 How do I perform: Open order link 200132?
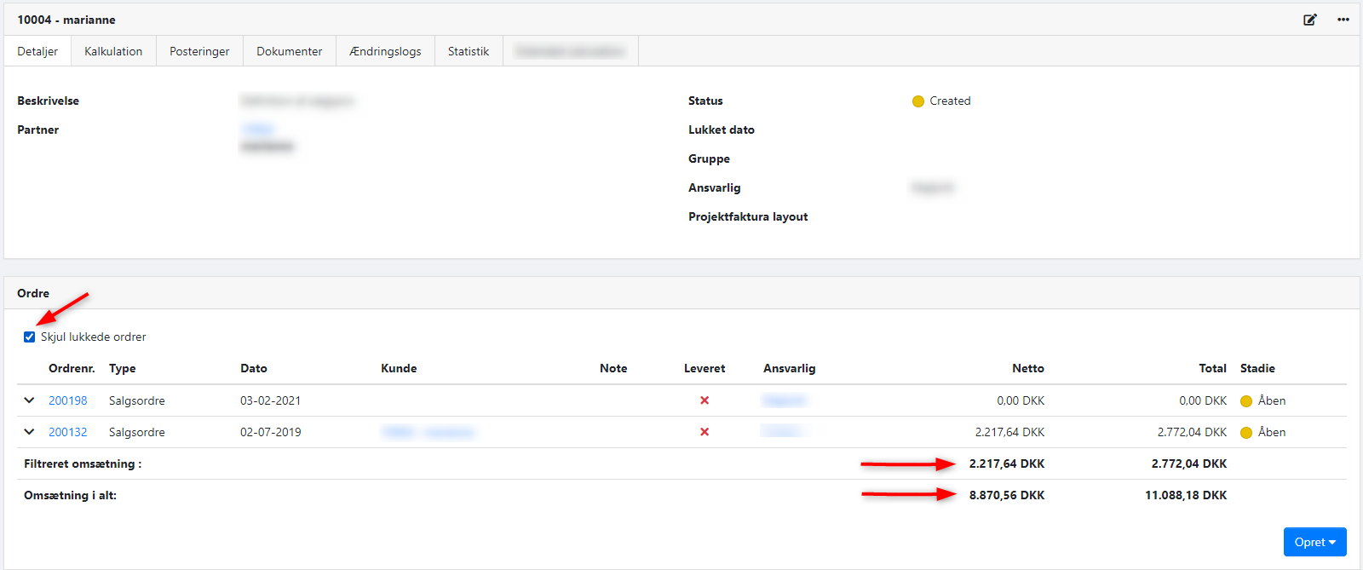tap(68, 432)
